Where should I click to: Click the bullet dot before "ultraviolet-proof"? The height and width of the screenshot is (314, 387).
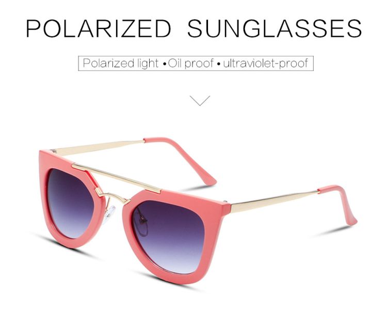point(218,64)
